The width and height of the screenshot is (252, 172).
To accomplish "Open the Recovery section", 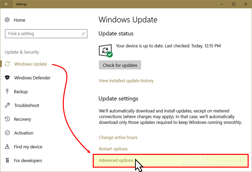I will click(x=23, y=119).
